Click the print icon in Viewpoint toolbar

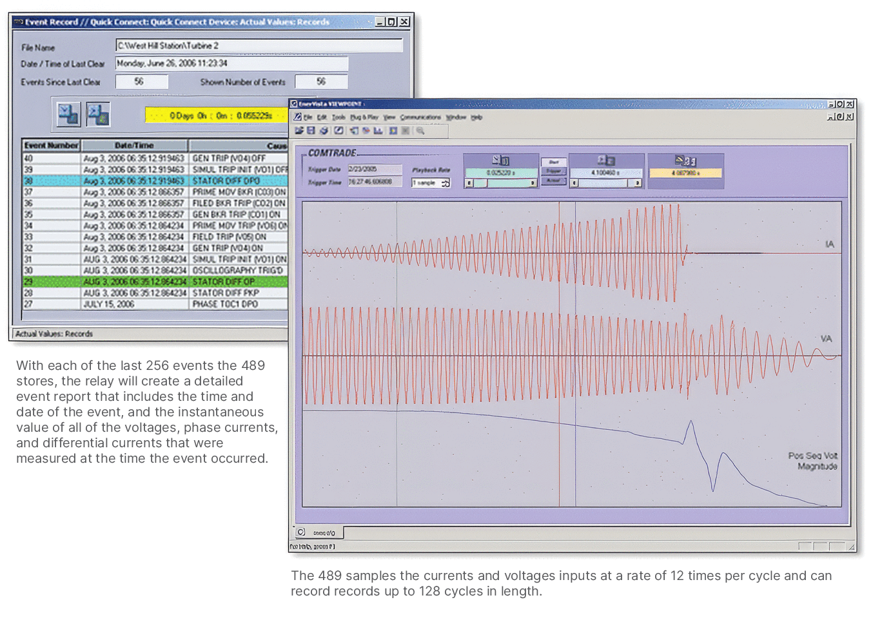324,130
